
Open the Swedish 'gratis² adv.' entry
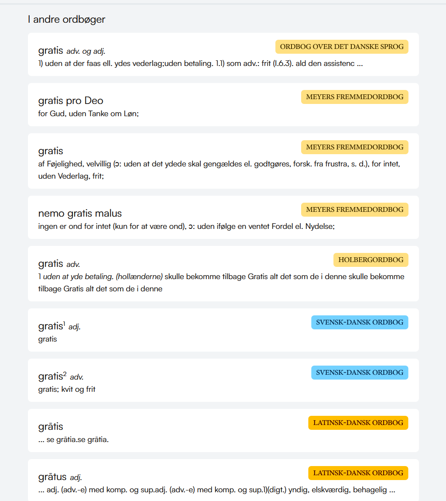(x=223, y=380)
